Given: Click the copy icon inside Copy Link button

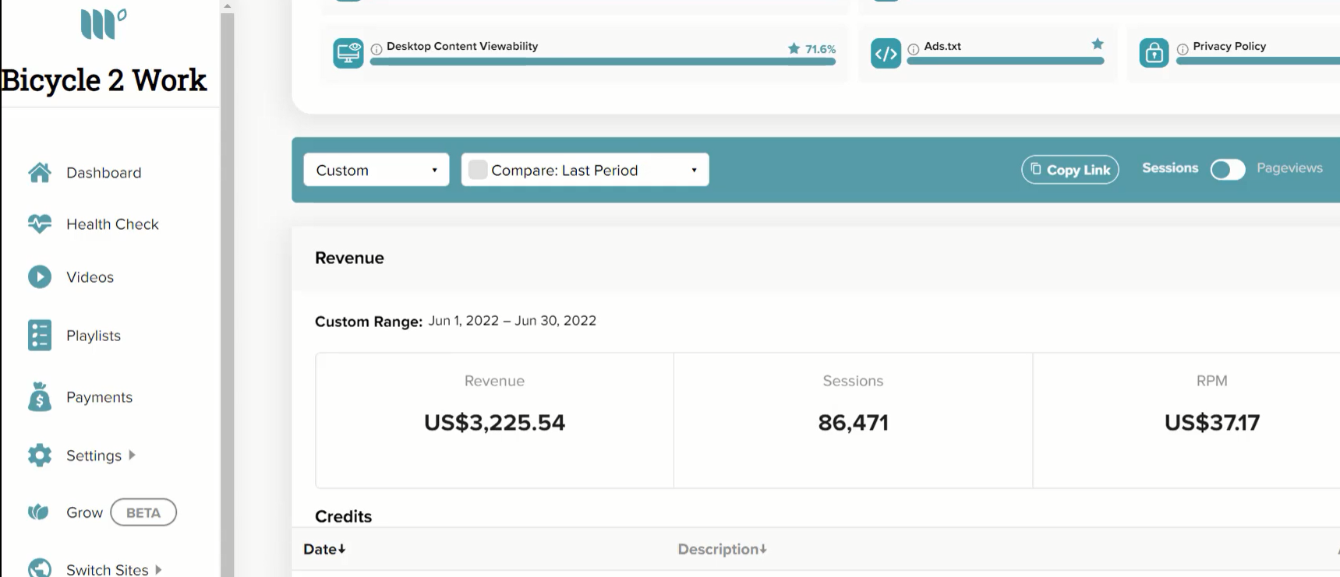Looking at the screenshot, I should [x=1036, y=168].
